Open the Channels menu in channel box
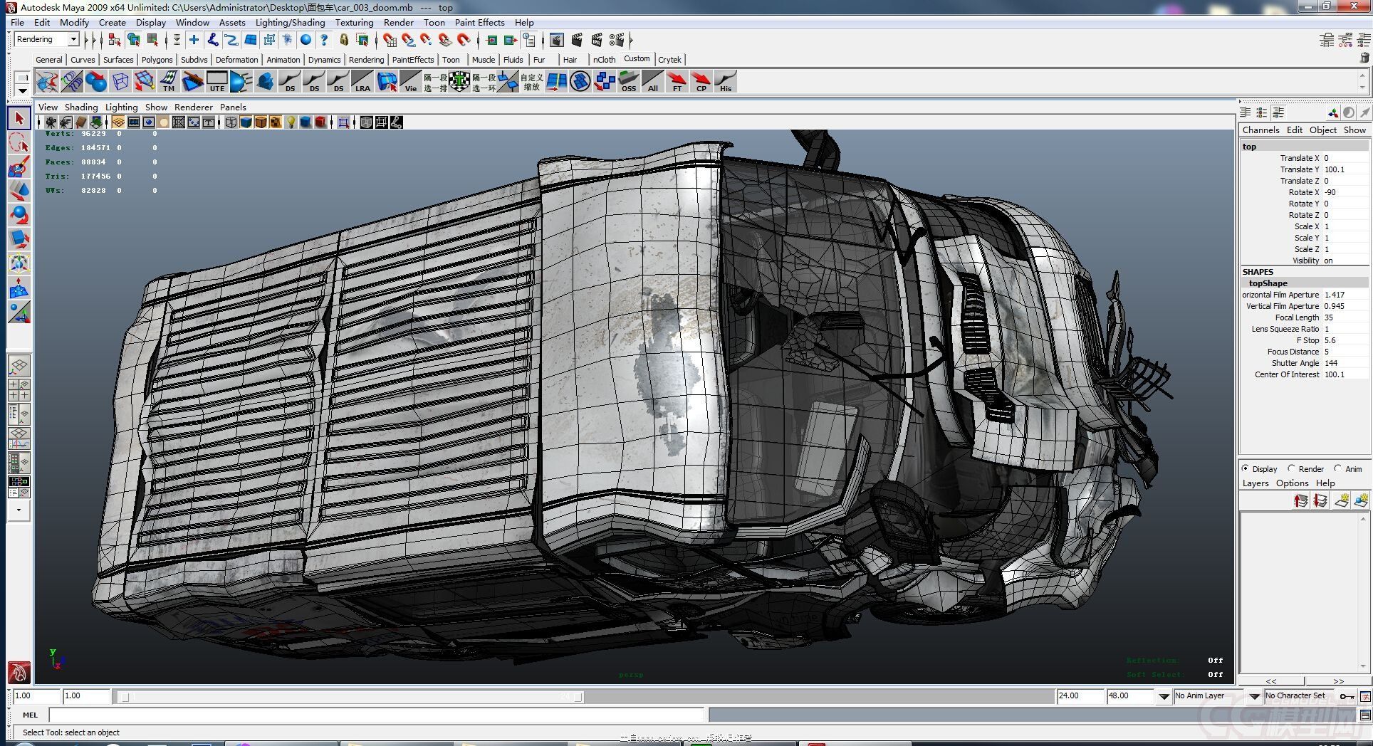Screen dimensions: 1373x746 1260,130
